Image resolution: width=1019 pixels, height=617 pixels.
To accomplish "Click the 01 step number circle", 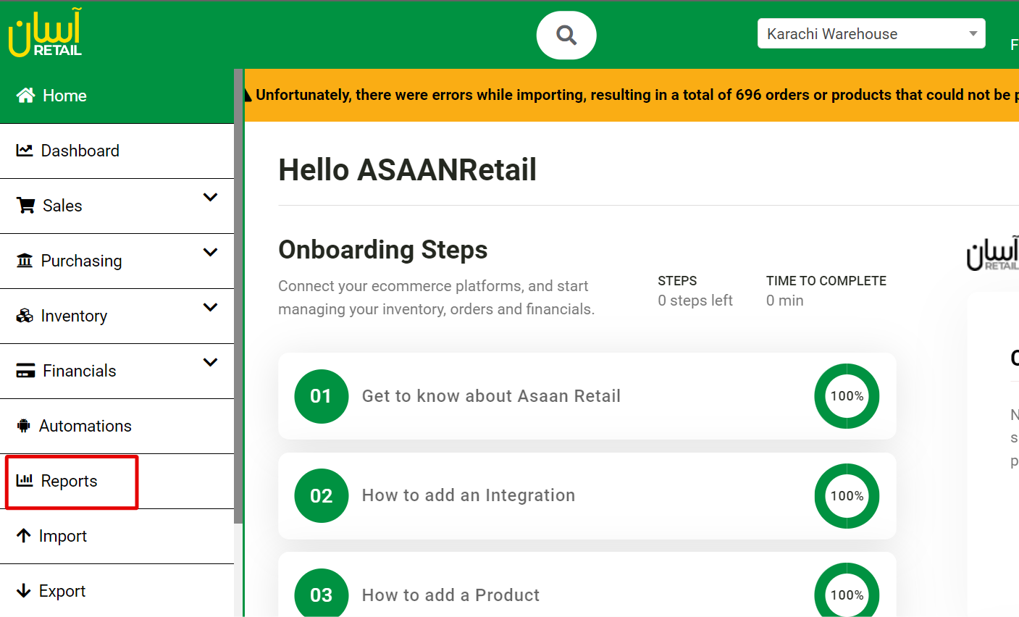I will (x=322, y=396).
